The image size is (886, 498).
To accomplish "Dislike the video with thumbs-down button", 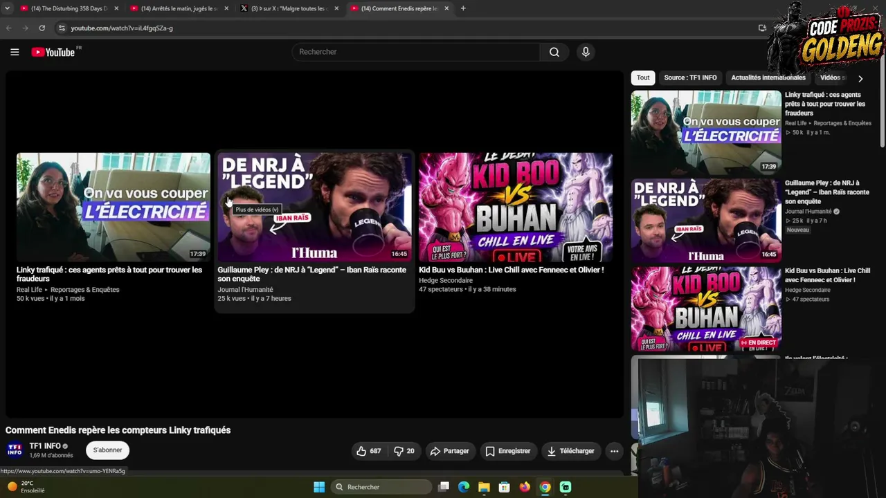I will 404,451.
